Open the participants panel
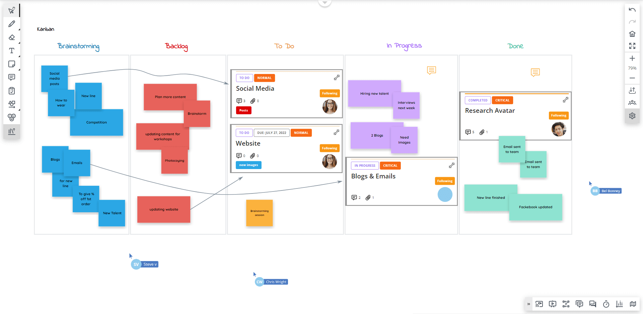 point(632,103)
